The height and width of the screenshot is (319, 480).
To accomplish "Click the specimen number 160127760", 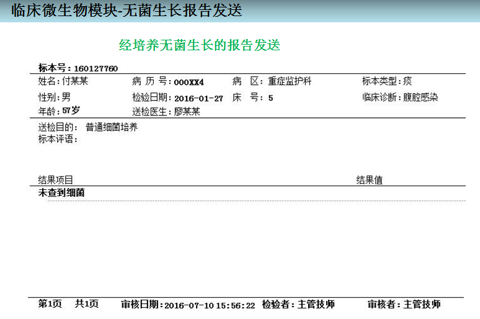I will coord(96,68).
